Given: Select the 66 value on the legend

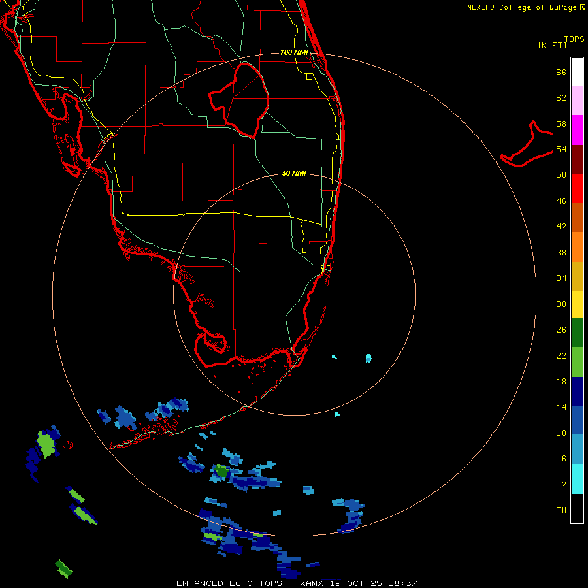Looking at the screenshot, I should [561, 72].
